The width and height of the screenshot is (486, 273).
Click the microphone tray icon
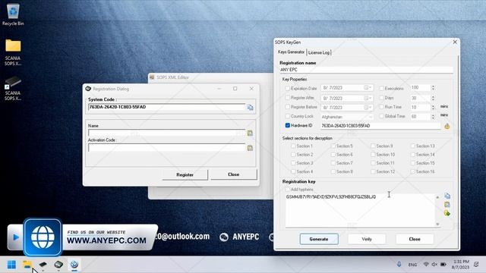tap(399, 265)
